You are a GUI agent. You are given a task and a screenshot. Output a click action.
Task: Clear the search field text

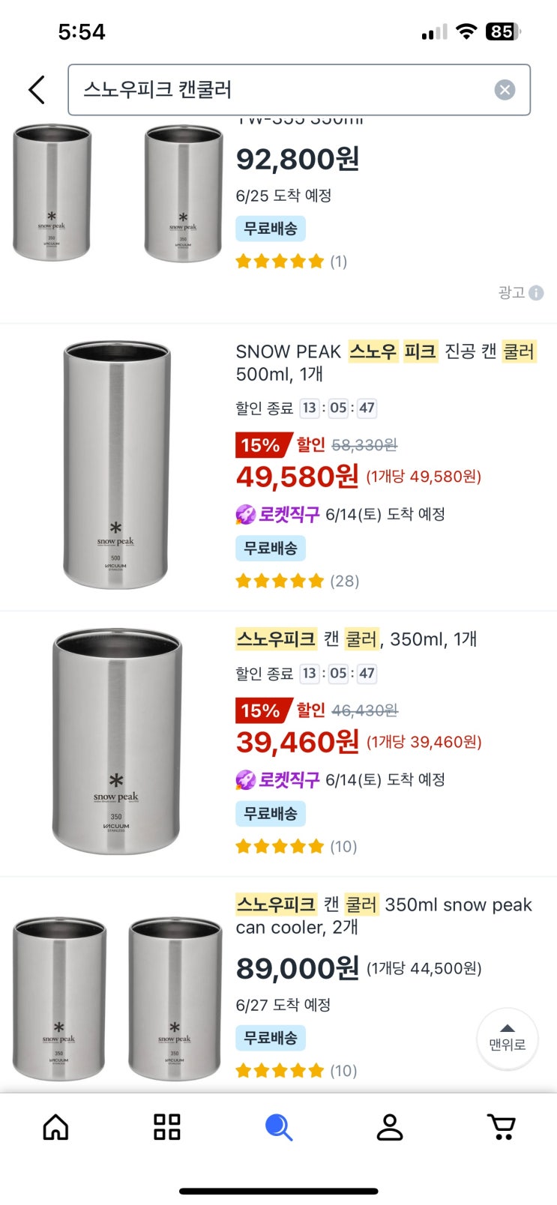point(505,90)
